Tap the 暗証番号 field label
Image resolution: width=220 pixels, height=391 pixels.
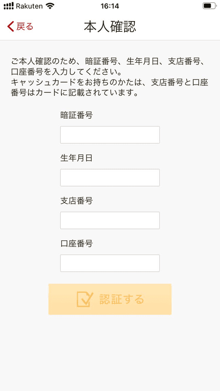point(77,115)
